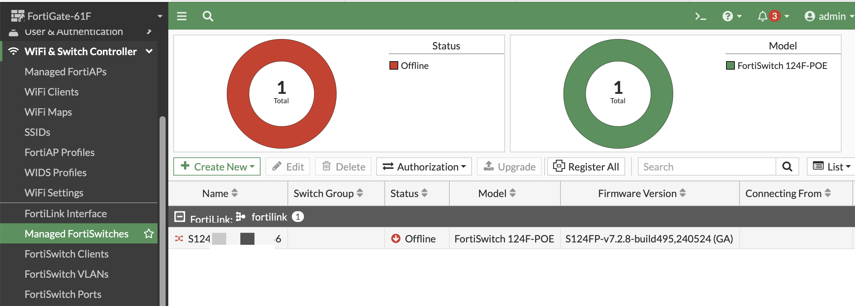The width and height of the screenshot is (855, 306).
Task: Collapse the FortiLink fortilink group
Action: 180,217
